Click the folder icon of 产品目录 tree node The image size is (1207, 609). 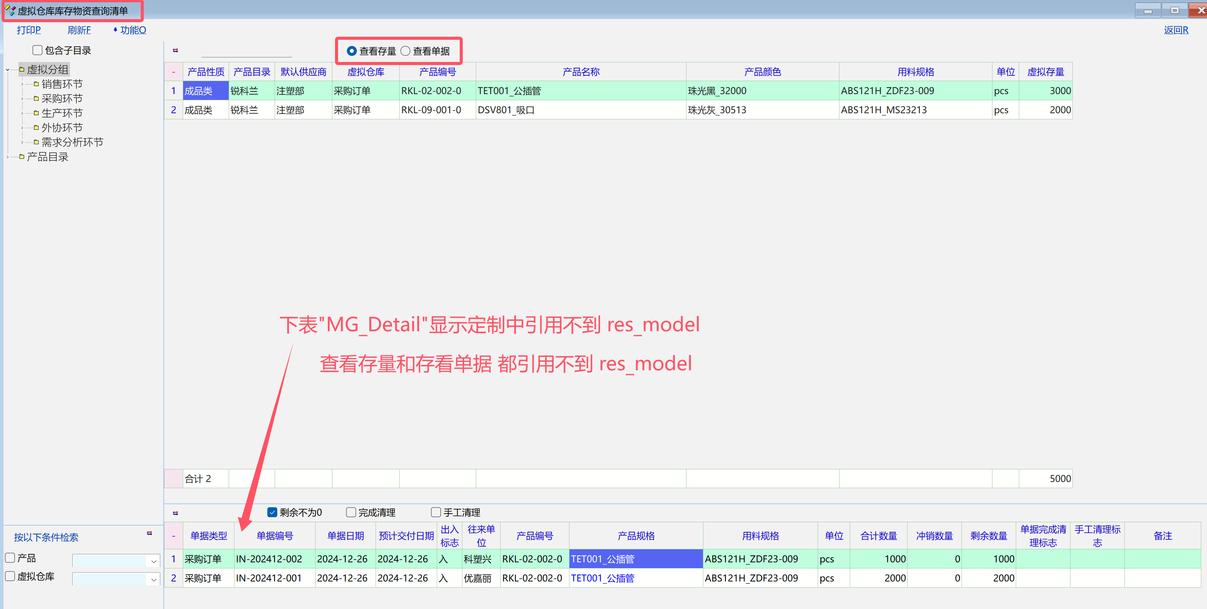click(x=21, y=156)
